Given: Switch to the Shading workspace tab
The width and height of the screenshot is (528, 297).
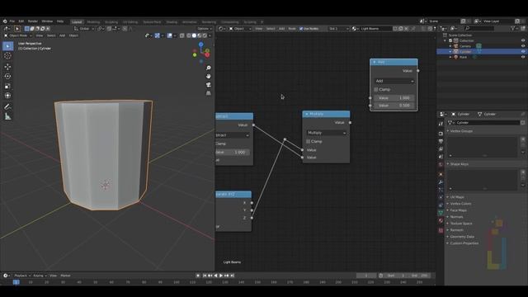Looking at the screenshot, I should click(172, 22).
